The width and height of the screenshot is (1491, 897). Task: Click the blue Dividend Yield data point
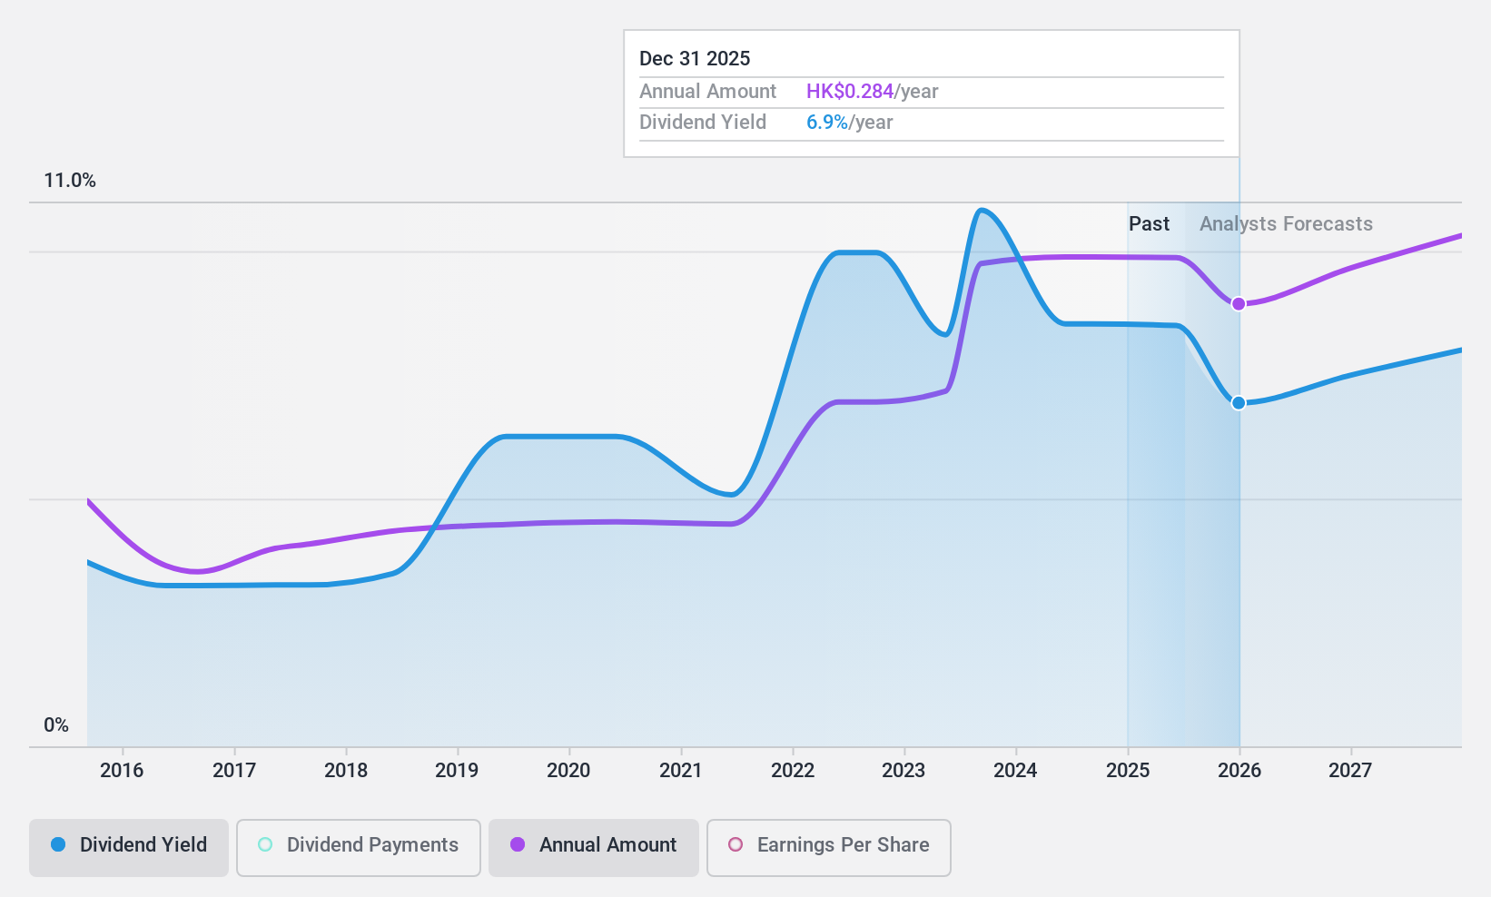pyautogui.click(x=1239, y=402)
